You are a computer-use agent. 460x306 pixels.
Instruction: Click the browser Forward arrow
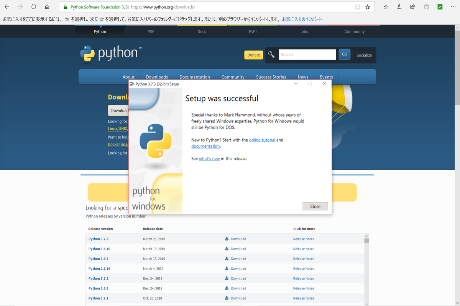click(20, 7)
